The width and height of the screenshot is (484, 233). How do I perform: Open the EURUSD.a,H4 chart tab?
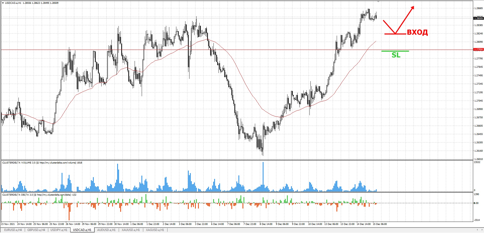click(13, 230)
